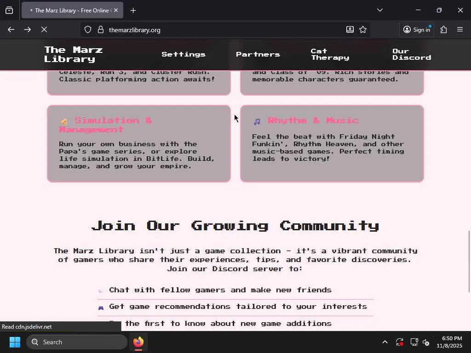This screenshot has height=353, width=471.
Task: Click the Firefox View recent browsing icon
Action: click(x=9, y=10)
